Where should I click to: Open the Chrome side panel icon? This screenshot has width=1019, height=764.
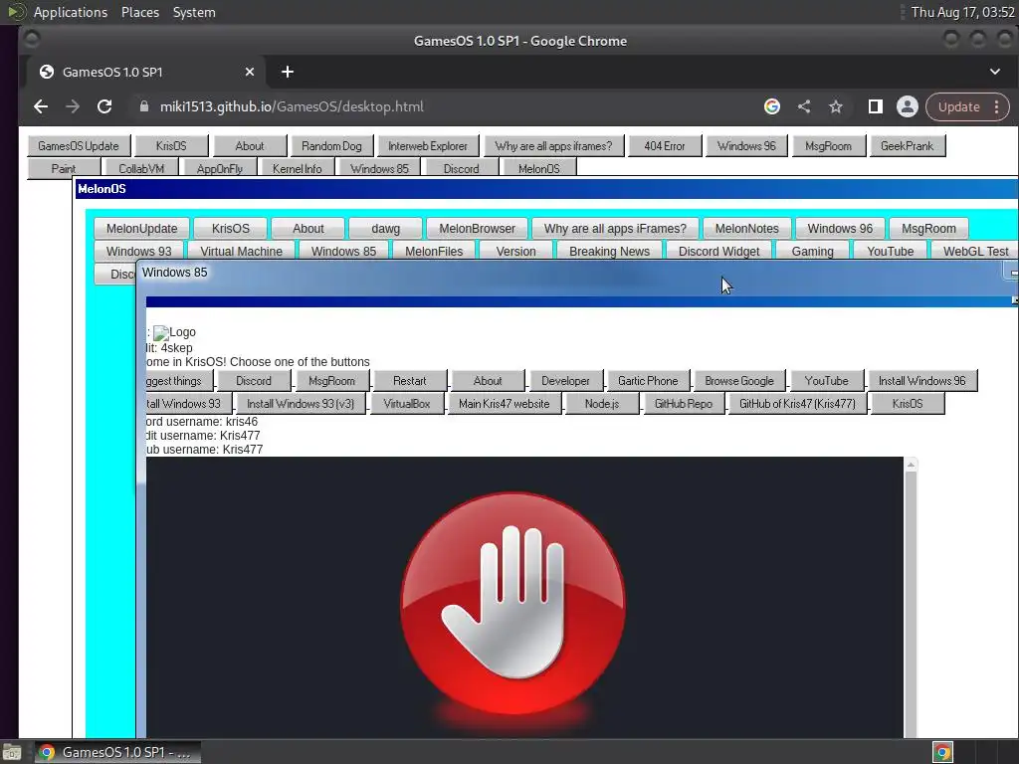[876, 106]
